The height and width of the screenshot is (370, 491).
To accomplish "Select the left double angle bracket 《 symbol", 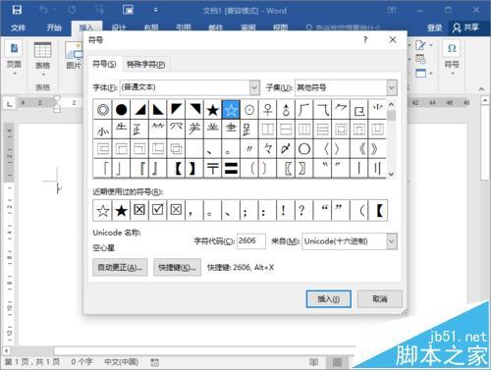I will 359,149.
